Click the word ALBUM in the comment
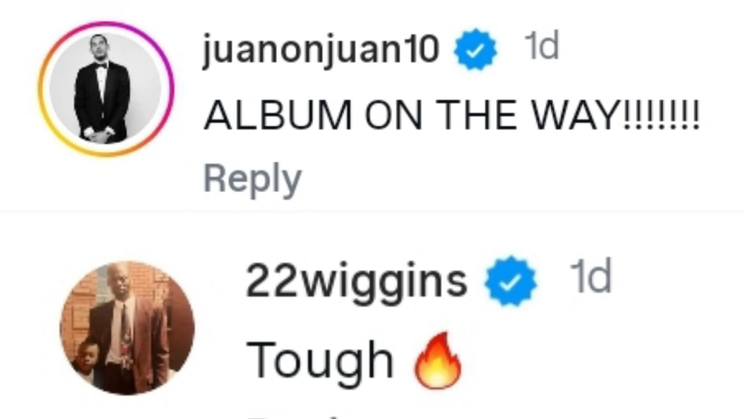This screenshot has width=745, height=419. click(x=278, y=115)
